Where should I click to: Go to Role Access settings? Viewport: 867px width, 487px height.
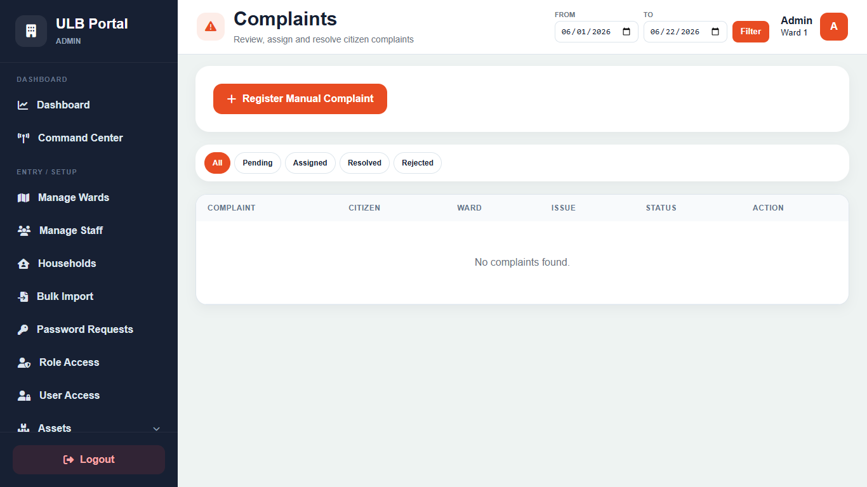[x=89, y=363]
